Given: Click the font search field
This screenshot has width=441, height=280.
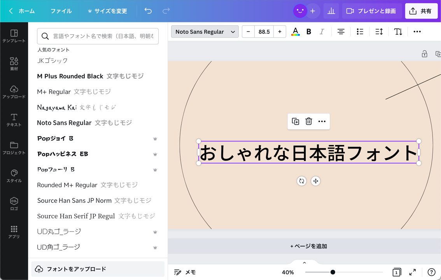Looking at the screenshot, I should pyautogui.click(x=98, y=36).
